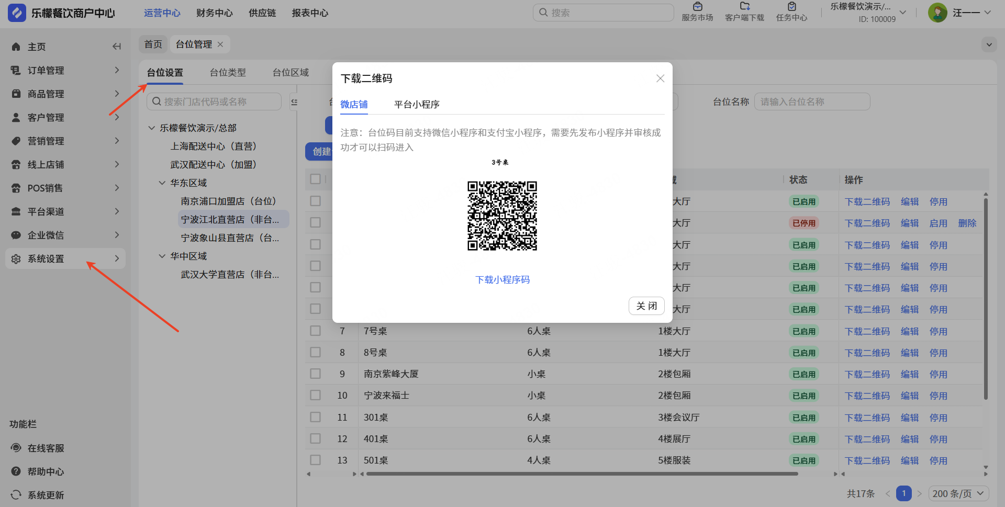
Task: Check the checkbox for row 301桌
Action: 315,417
